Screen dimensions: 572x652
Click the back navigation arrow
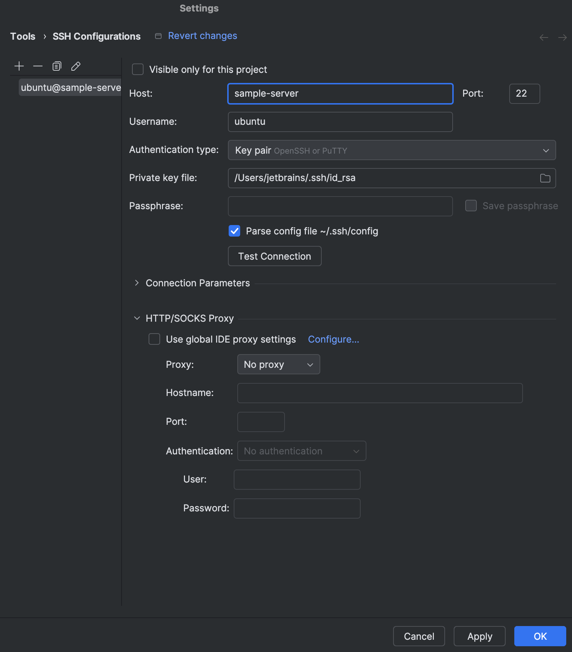point(544,38)
